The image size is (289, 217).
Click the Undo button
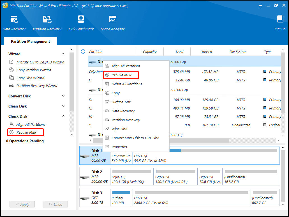(55, 204)
